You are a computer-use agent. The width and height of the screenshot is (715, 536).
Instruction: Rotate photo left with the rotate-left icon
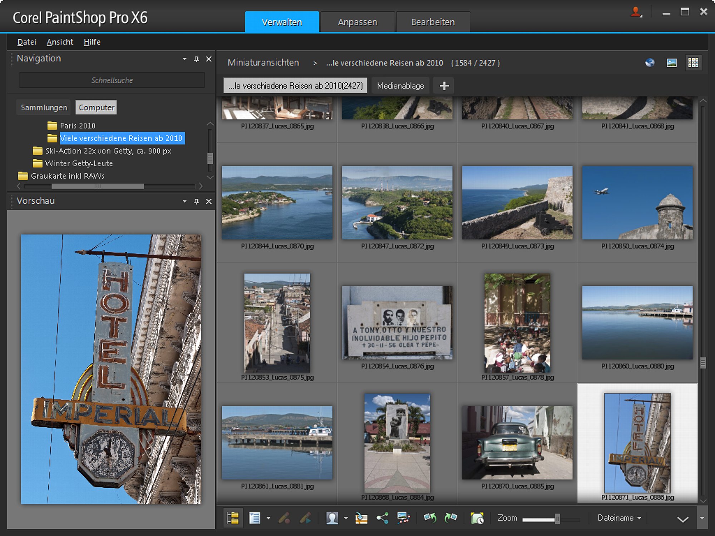click(x=430, y=518)
